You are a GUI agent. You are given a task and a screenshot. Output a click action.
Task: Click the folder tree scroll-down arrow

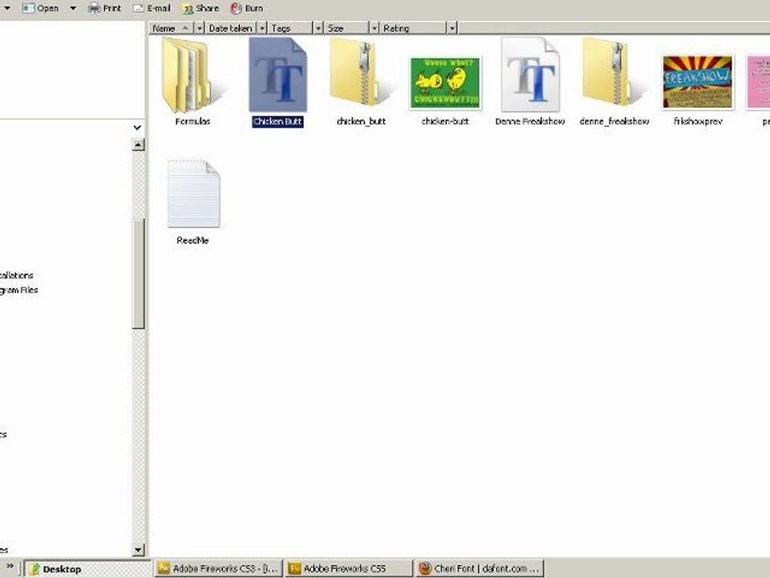tap(139, 549)
